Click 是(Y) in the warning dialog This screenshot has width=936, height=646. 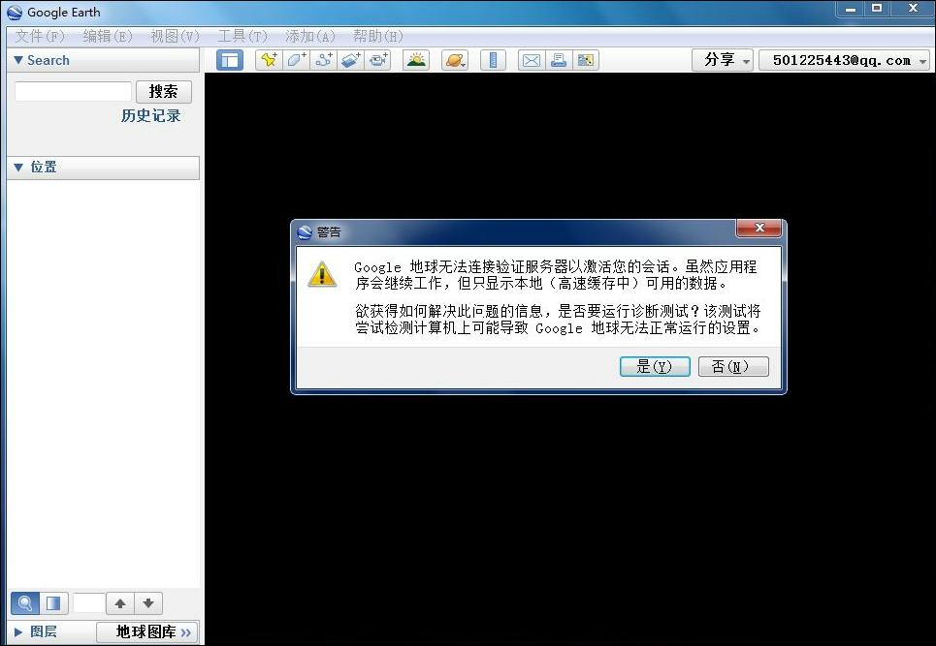tap(655, 366)
